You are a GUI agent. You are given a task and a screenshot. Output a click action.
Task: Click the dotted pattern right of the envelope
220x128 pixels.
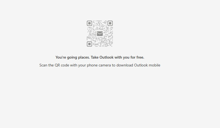click(x=108, y=34)
